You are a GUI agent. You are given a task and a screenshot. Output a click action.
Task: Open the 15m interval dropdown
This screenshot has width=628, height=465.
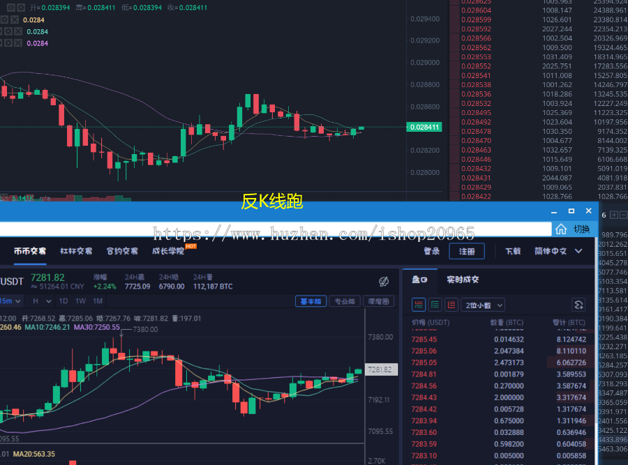[10, 301]
